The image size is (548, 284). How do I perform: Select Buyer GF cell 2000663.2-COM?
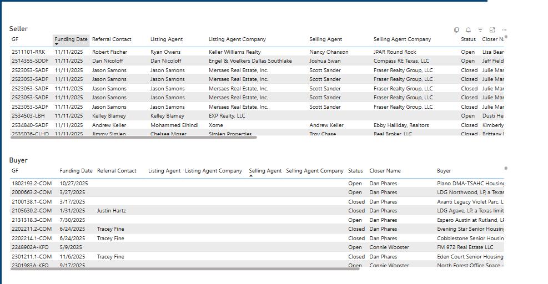(32, 192)
